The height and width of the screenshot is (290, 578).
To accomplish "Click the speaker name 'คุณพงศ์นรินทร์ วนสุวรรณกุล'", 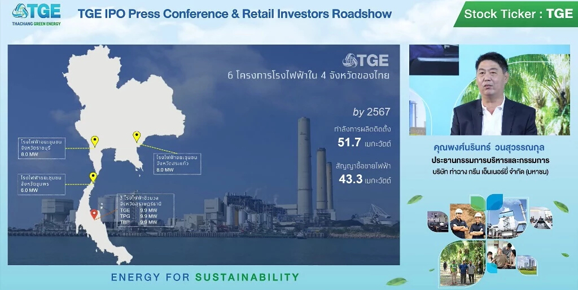I will pos(489,148).
